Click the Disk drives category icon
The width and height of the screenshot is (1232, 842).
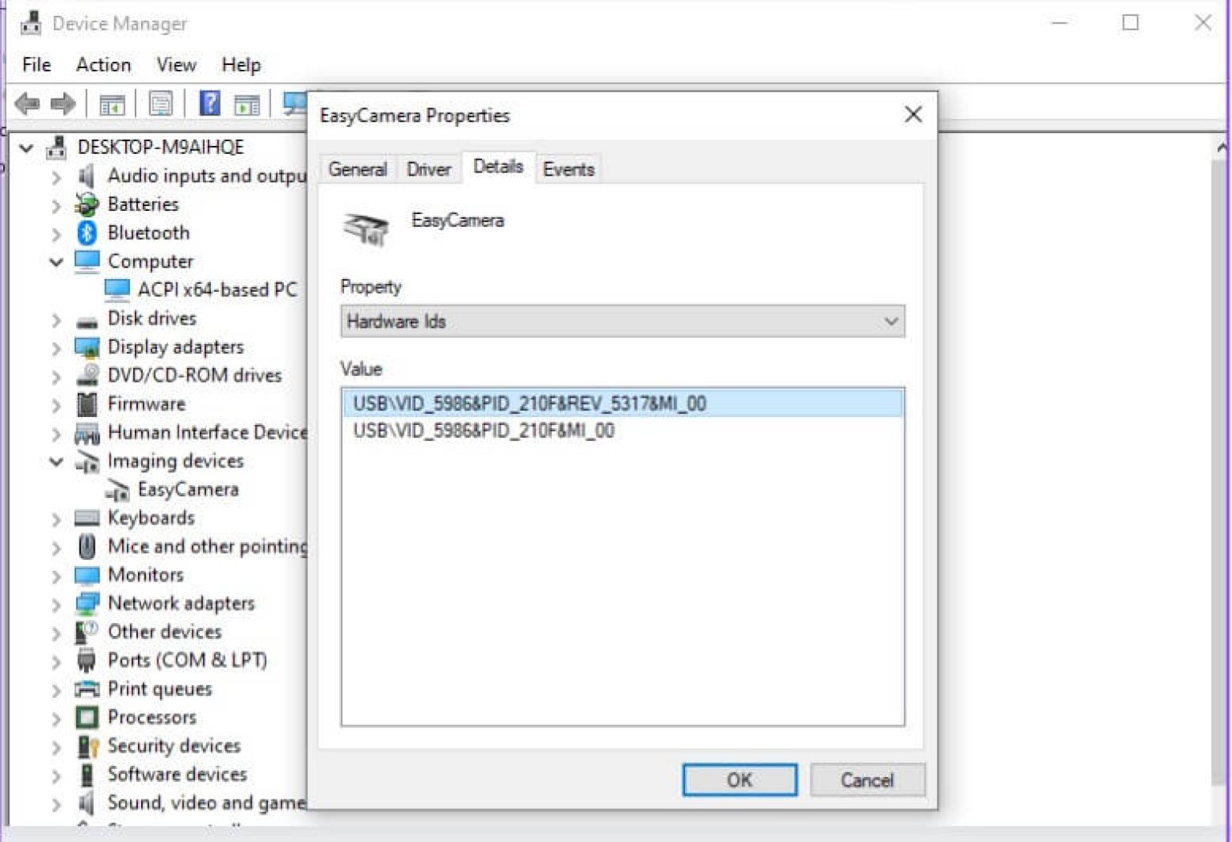click(x=88, y=318)
